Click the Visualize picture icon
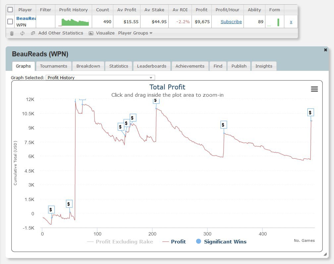This screenshot has height=264, width=334. [x=91, y=33]
